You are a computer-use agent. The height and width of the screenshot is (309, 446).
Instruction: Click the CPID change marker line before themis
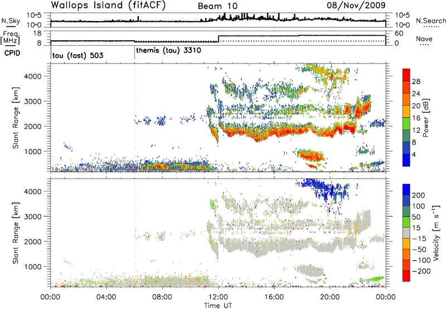pyautogui.click(x=134, y=52)
